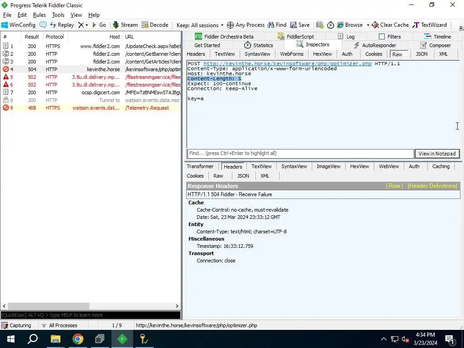Select session 9 watson Telemetry.Request row
Viewport: 464px width, 348px height.
tap(90, 108)
